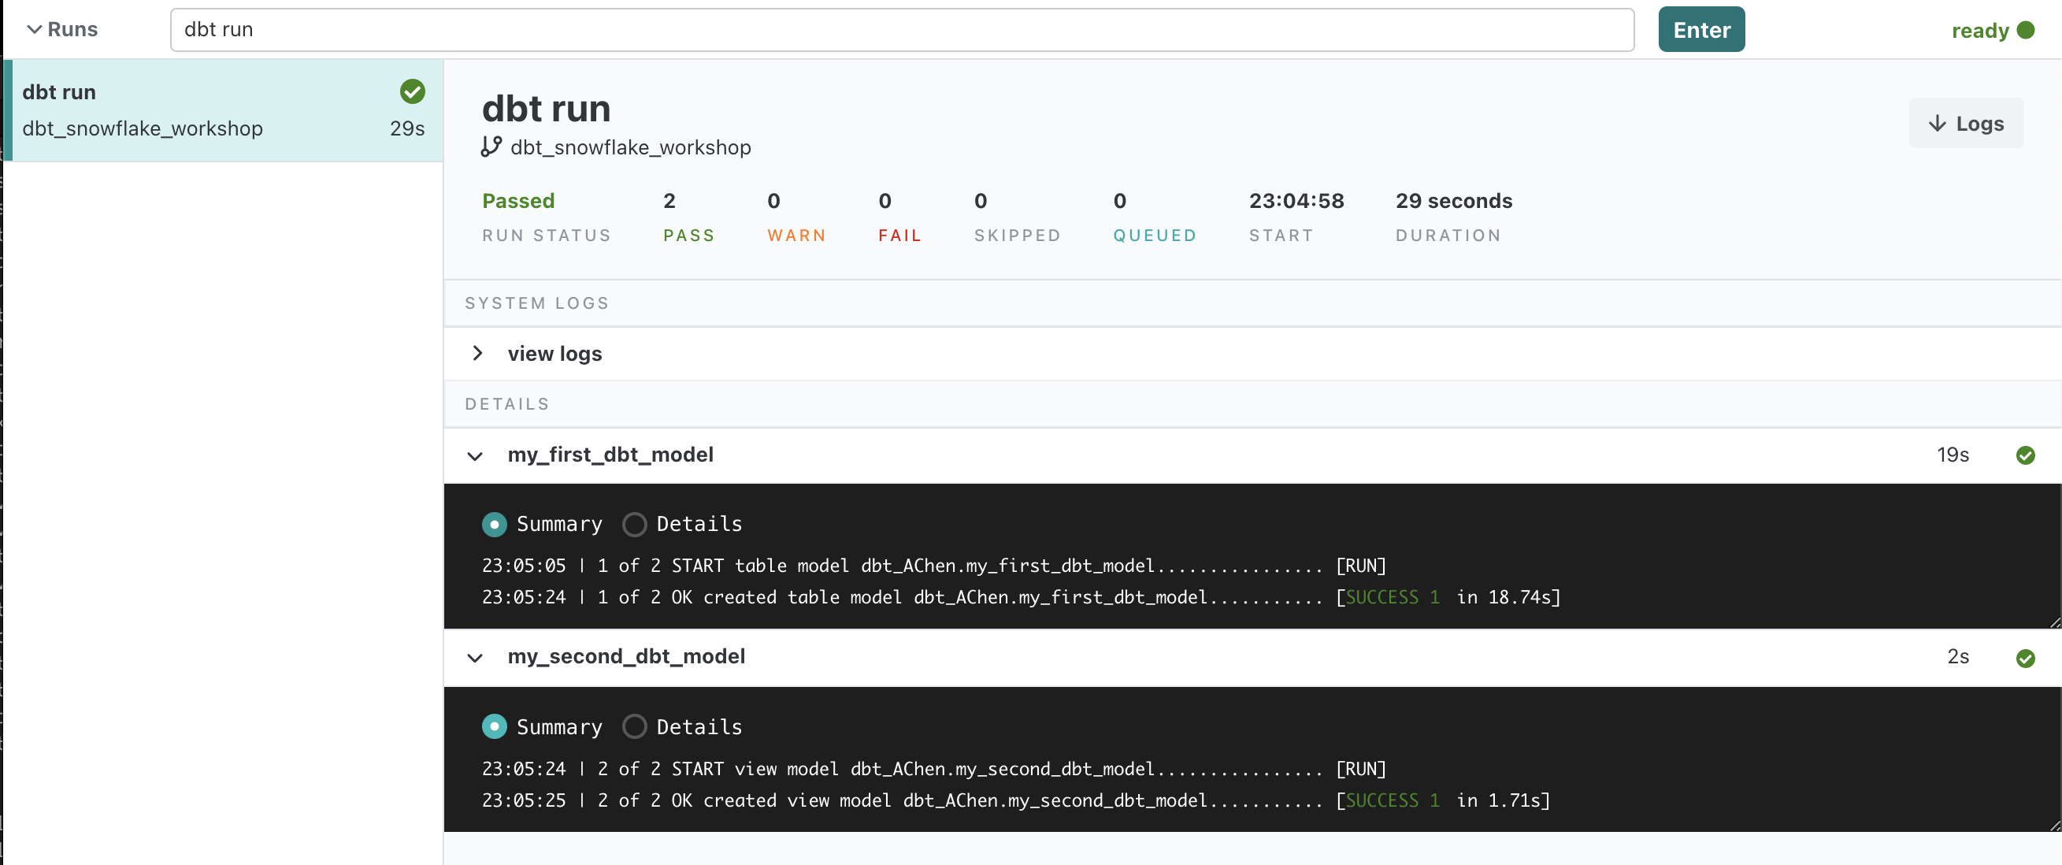Click the green check for my_first_dbt_model

tap(2025, 455)
